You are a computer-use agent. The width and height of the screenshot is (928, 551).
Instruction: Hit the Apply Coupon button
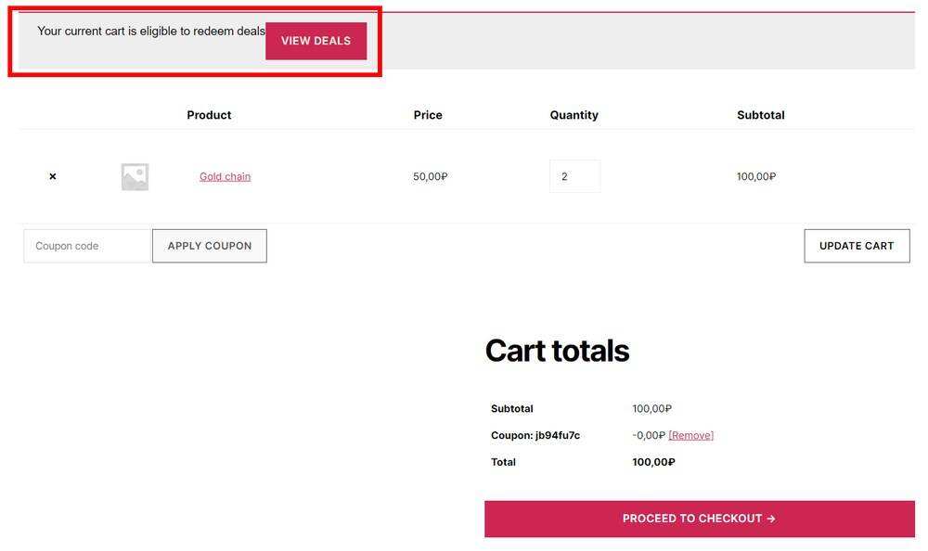[210, 246]
